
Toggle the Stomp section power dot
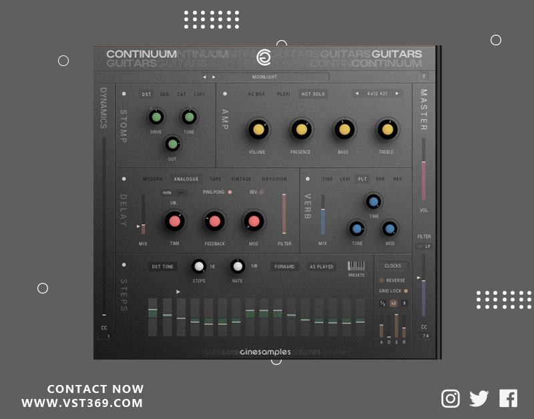124,93
